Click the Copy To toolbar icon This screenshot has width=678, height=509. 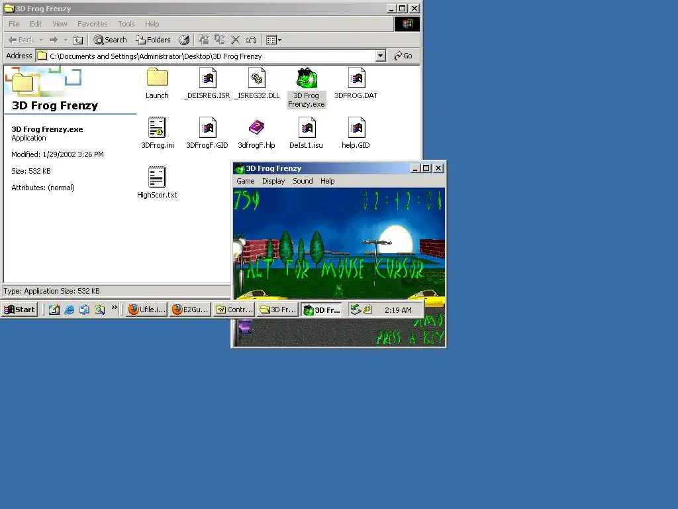point(220,40)
